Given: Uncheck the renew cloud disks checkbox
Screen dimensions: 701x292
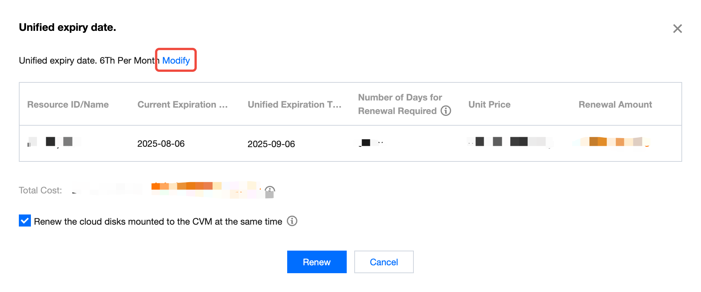Looking at the screenshot, I should 25,221.
